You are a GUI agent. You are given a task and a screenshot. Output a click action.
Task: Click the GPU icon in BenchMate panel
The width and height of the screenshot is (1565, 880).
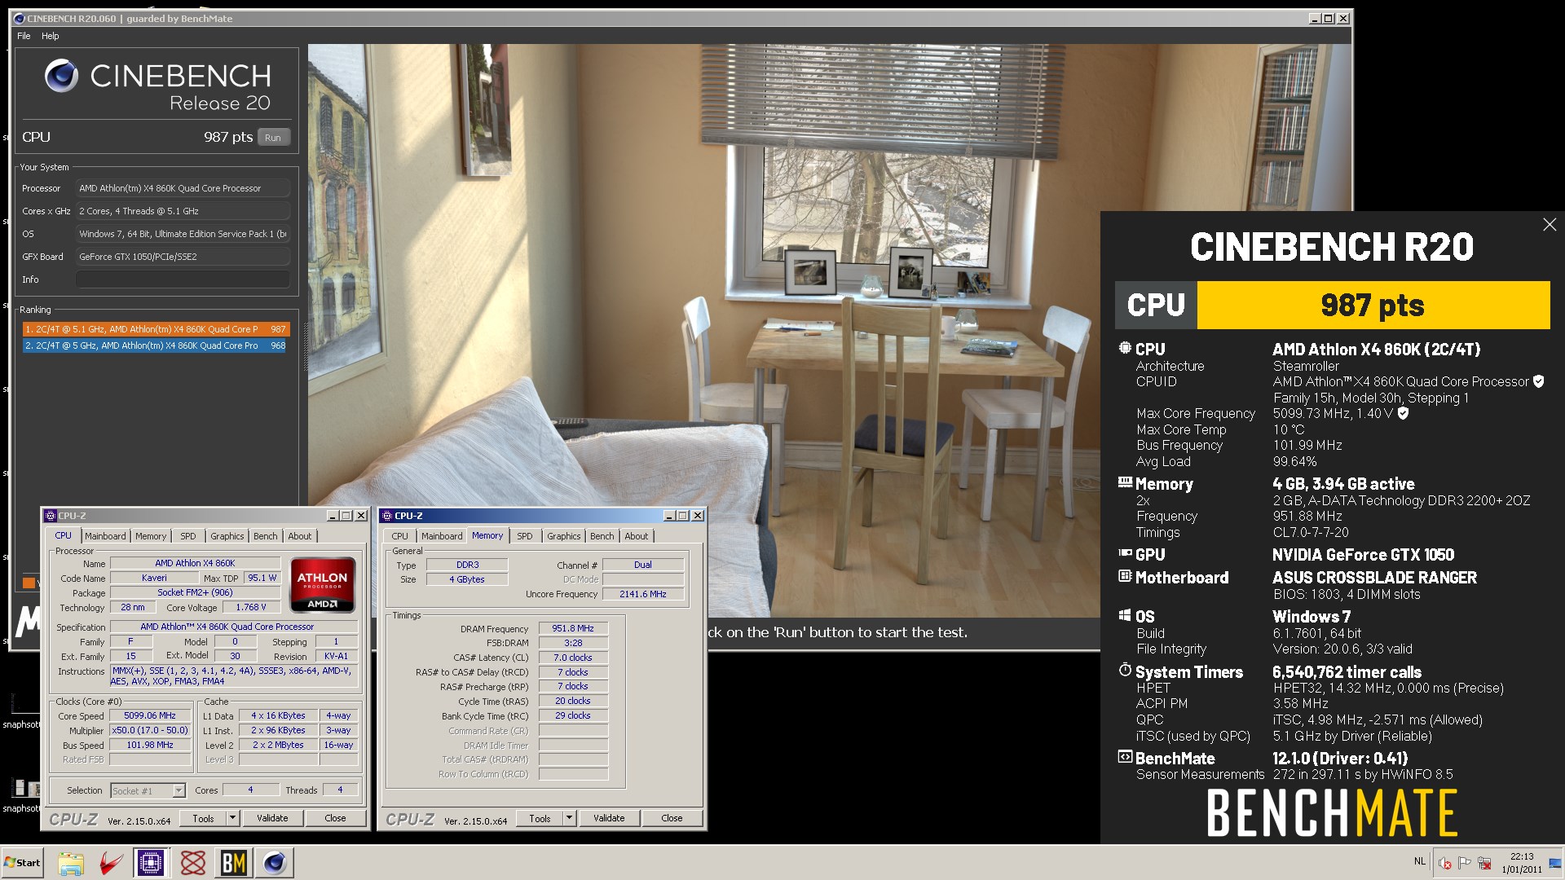(1125, 553)
